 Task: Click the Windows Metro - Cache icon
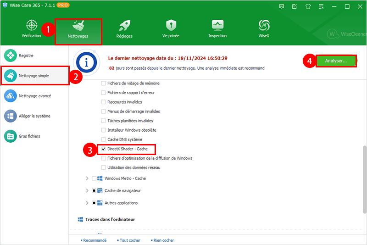tap(100, 178)
